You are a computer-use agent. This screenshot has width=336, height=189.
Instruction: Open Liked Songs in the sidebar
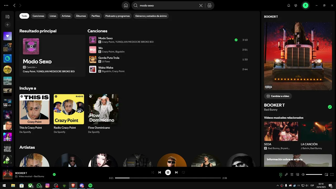(x=7, y=36)
